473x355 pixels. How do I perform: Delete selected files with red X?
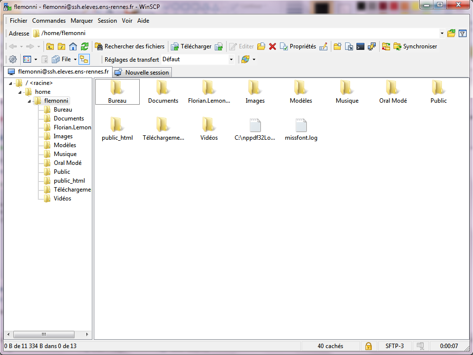point(273,46)
